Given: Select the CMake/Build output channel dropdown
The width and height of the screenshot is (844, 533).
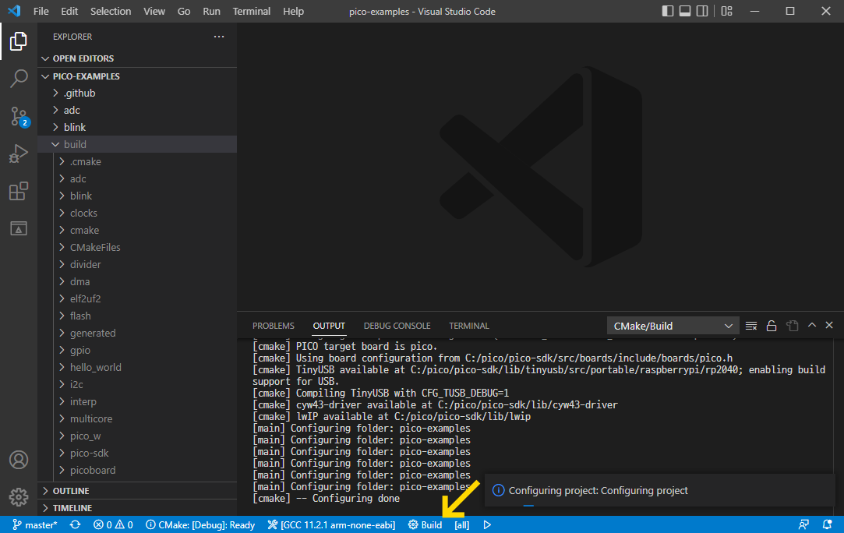Looking at the screenshot, I should (673, 326).
